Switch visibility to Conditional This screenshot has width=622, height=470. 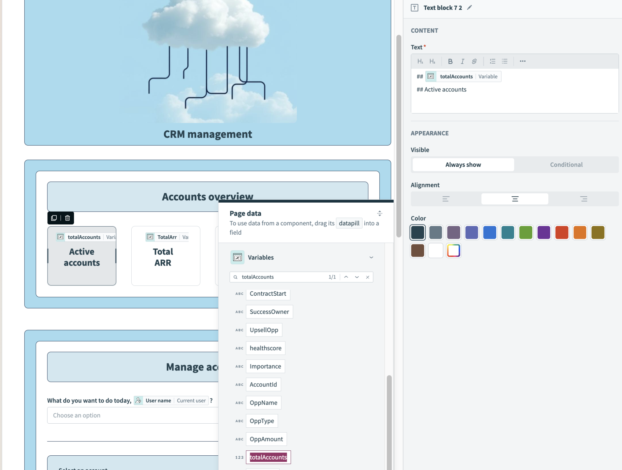[566, 165]
